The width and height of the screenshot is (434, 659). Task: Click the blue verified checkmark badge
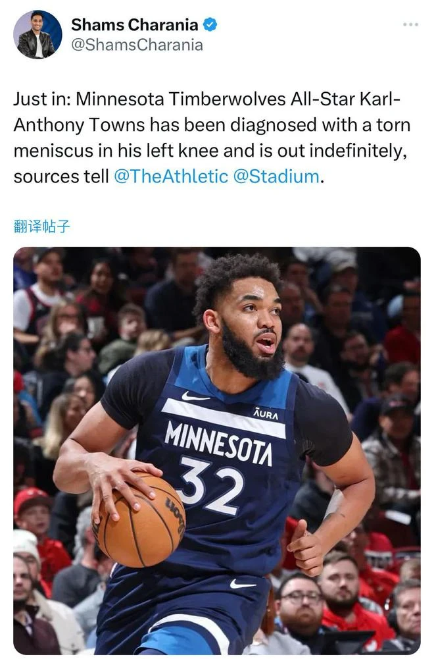[x=210, y=25]
